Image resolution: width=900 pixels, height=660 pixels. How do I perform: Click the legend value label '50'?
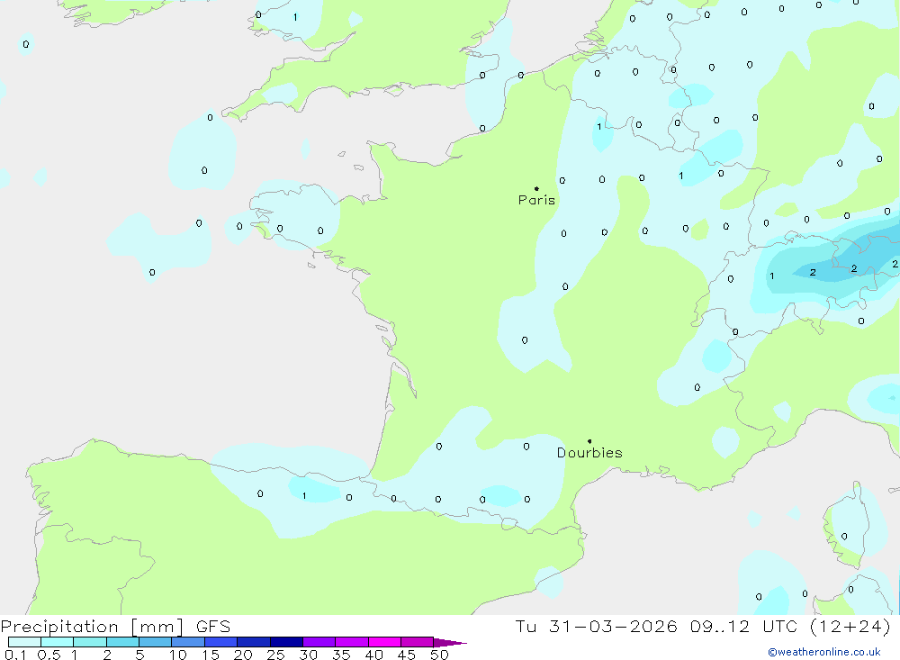439,655
